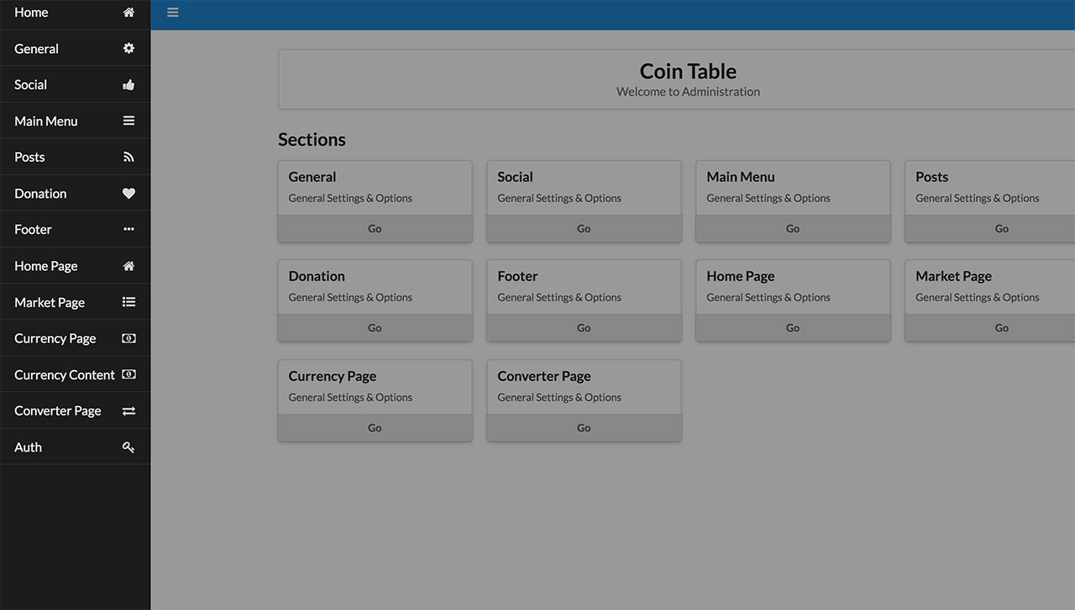This screenshot has height=610, width=1075.
Task: Click the heart icon next to Donation
Action: pyautogui.click(x=128, y=193)
